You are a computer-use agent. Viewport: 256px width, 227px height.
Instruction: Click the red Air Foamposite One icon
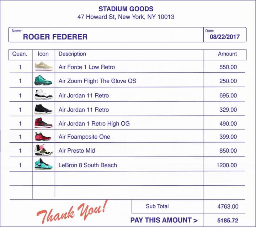click(x=43, y=137)
